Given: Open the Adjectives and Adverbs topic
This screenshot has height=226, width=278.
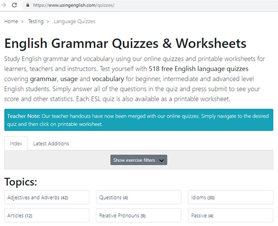Looking at the screenshot, I should tap(46, 198).
